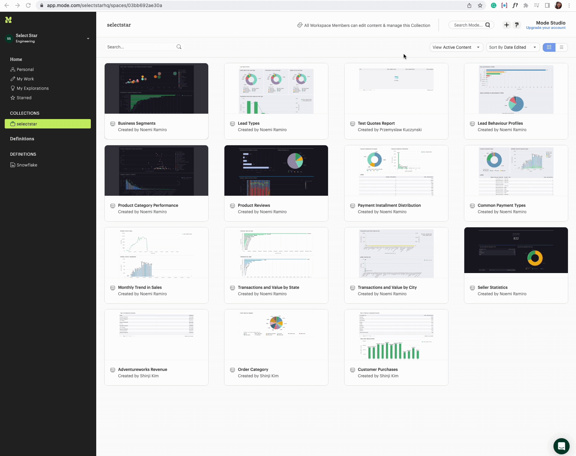Viewport: 576px width, 456px height.
Task: Click the Search Mode magnifier icon
Action: (x=488, y=25)
